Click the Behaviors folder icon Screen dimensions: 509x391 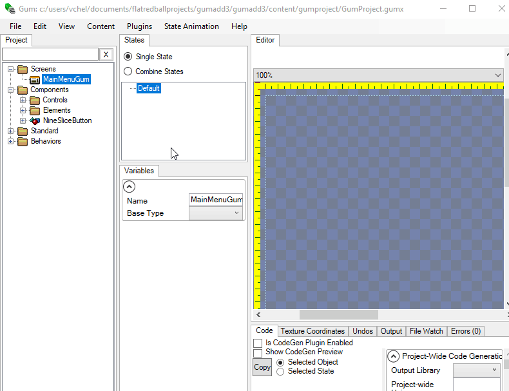click(23, 141)
